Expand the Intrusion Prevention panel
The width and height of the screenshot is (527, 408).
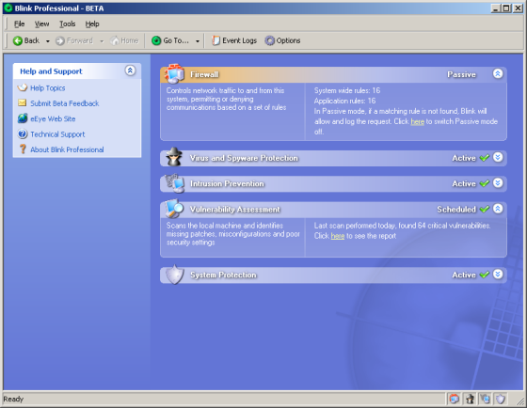pos(498,183)
